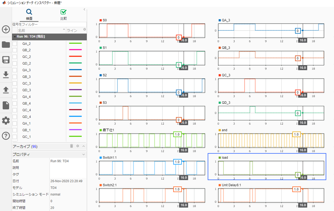Click the 信号をフィルター input field

pyautogui.click(x=50, y=24)
